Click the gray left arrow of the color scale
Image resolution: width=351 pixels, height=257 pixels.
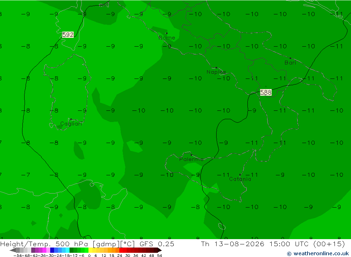[x=13, y=250]
